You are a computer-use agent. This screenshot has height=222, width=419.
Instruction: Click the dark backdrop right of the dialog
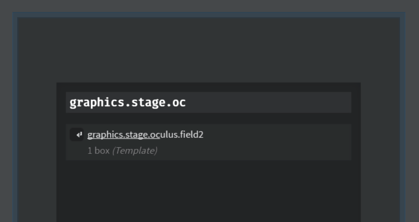[380, 152]
